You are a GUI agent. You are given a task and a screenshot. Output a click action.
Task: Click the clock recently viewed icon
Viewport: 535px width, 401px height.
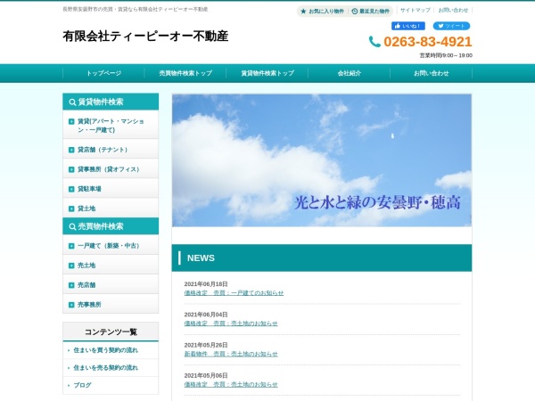pos(355,12)
